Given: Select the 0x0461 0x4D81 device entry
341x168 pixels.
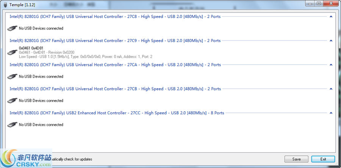Looking at the screenshot, I should [x=31, y=48].
